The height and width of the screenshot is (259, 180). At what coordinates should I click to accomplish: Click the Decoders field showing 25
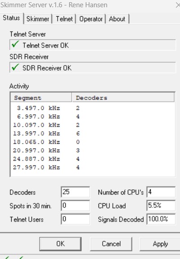[75, 192]
